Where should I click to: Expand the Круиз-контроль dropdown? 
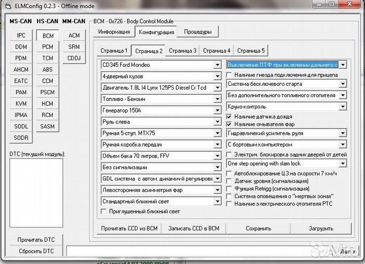(343, 106)
